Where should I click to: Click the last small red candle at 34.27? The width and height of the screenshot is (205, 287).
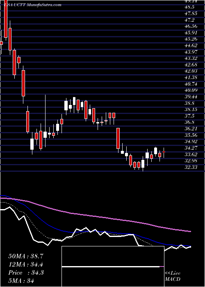tap(164, 152)
